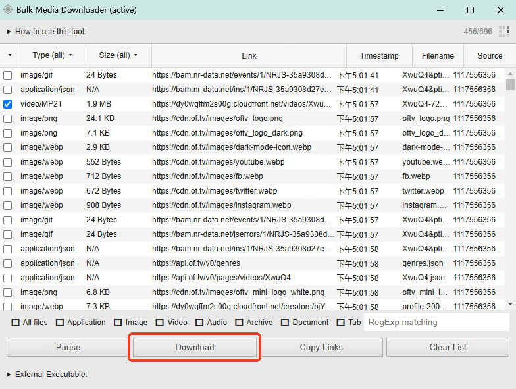Open the Size (all) filter dropdown
Image resolution: width=516 pixels, height=389 pixels.
(x=118, y=55)
